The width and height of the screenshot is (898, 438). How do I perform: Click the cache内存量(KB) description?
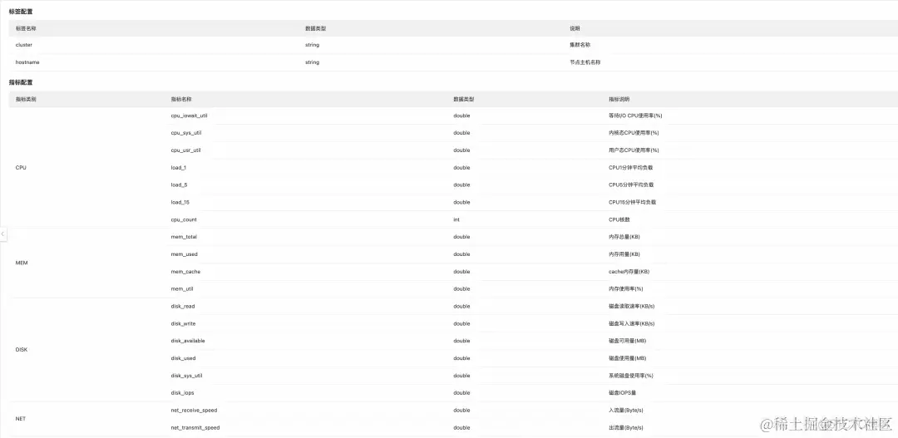click(x=629, y=272)
